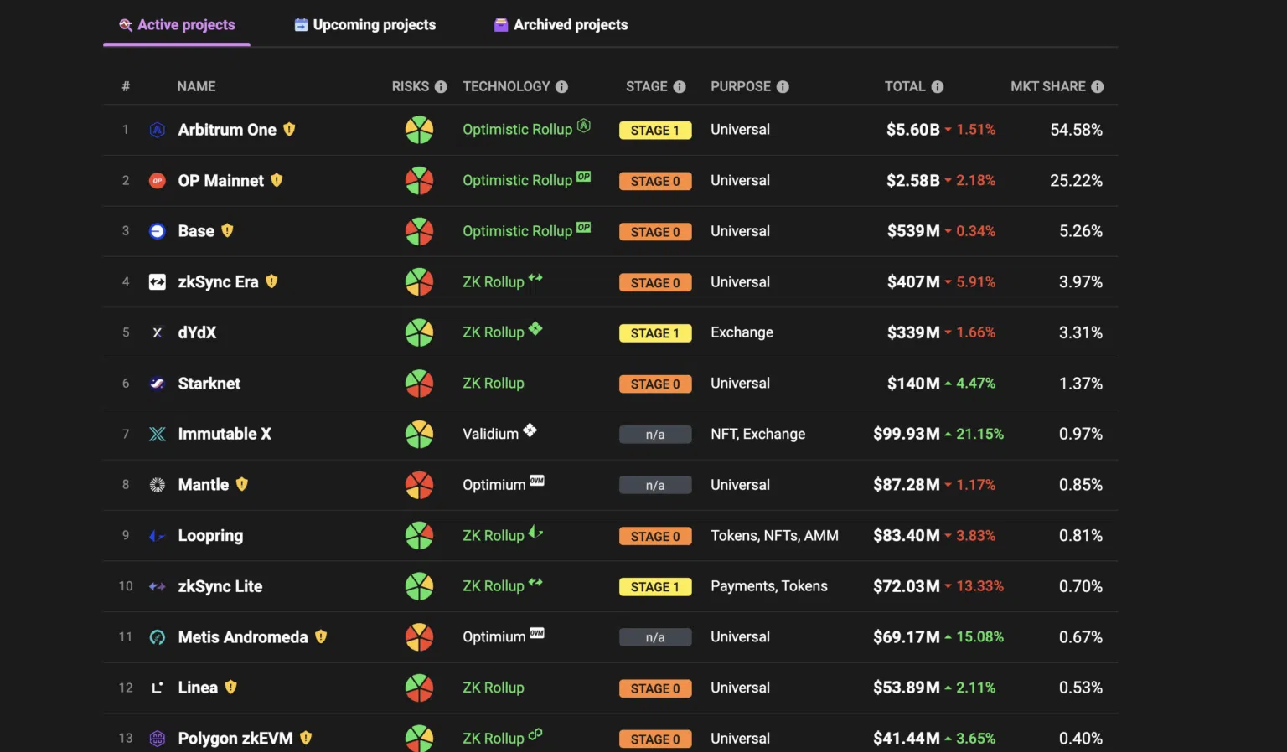Click the OVM badge in Mantle row
The height and width of the screenshot is (752, 1287).
pyautogui.click(x=537, y=481)
